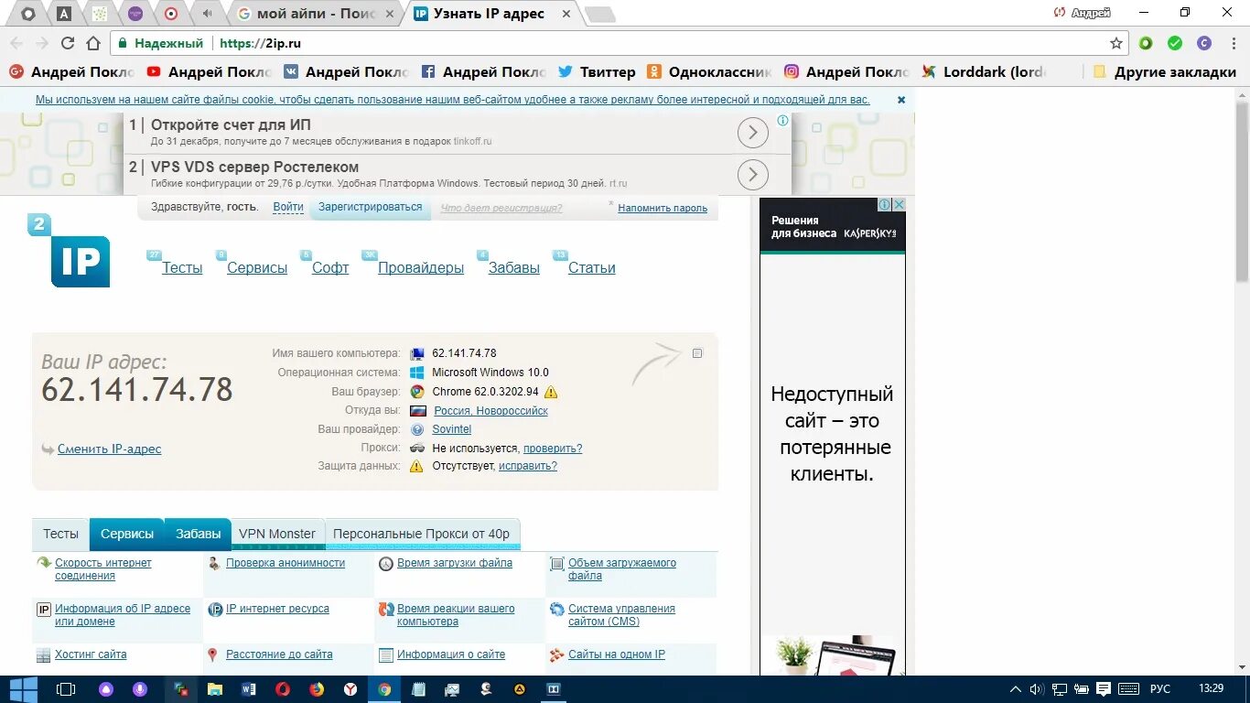Open Task View on the taskbar
This screenshot has height=703, width=1250.
tap(66, 689)
